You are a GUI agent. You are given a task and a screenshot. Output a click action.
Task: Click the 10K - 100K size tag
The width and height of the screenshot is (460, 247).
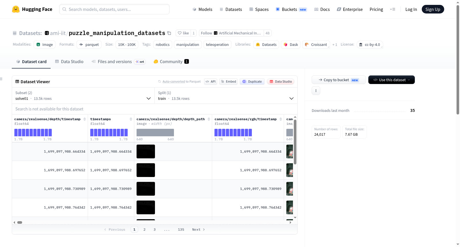pyautogui.click(x=127, y=44)
